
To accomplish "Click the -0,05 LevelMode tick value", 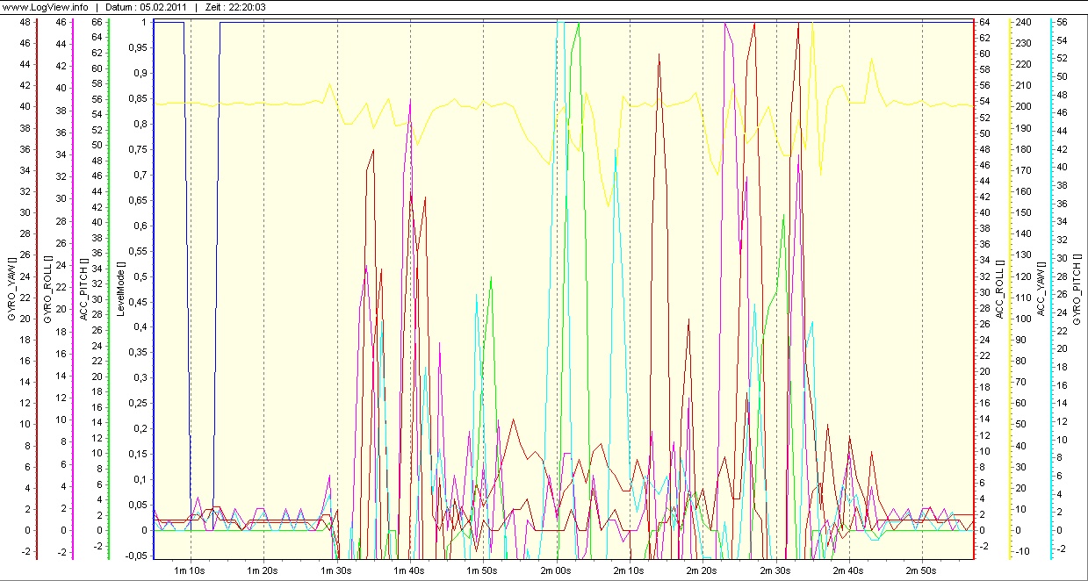I will [x=138, y=556].
